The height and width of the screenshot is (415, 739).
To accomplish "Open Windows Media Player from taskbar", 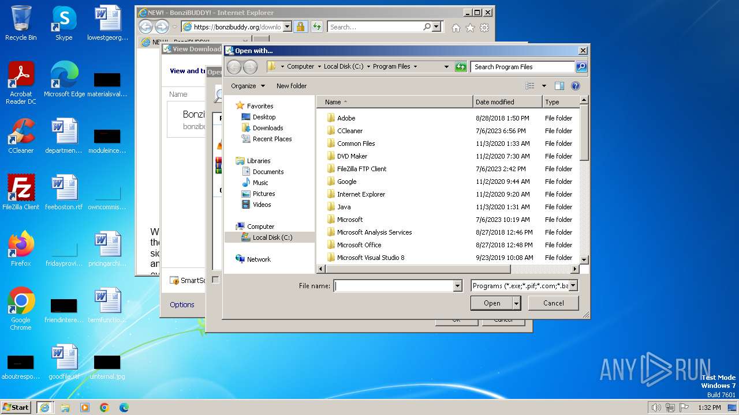I will (85, 408).
